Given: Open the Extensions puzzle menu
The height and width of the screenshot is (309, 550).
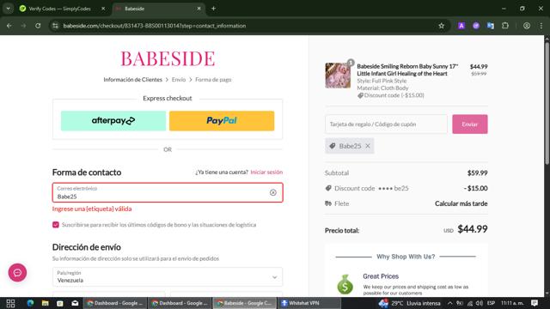Looking at the screenshot, I should 505,26.
